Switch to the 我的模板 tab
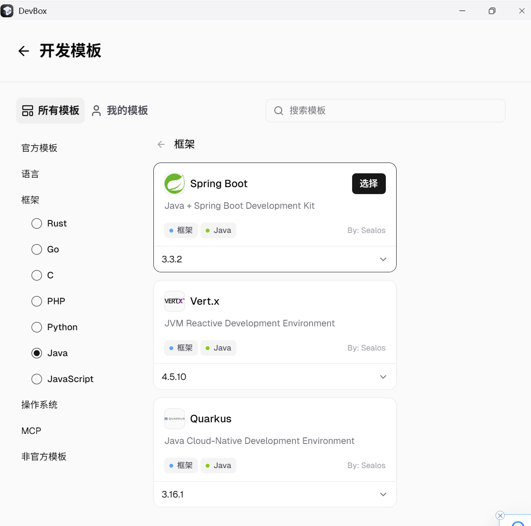Image resolution: width=531 pixels, height=526 pixels. pyautogui.click(x=120, y=111)
